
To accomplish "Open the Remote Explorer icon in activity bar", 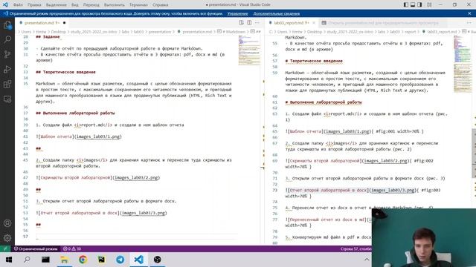I will tap(7, 99).
